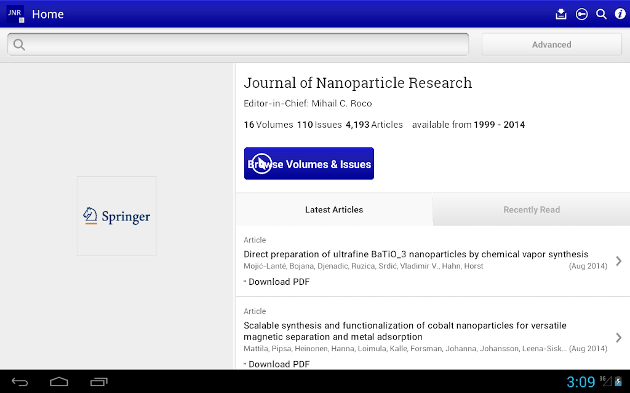Tap the 4,193 Articles count
The image size is (630, 393).
[x=374, y=125]
